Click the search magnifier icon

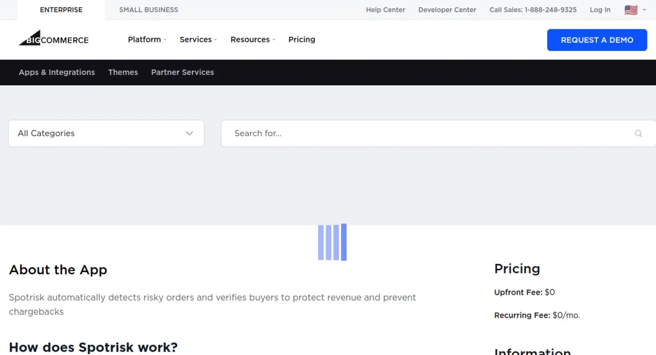point(638,133)
